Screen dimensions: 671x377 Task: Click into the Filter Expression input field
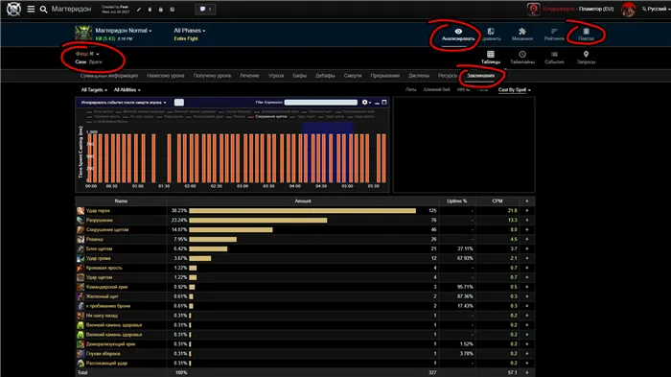320,103
